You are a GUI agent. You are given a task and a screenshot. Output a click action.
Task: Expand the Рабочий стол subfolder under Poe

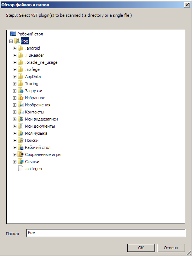(x=15, y=148)
